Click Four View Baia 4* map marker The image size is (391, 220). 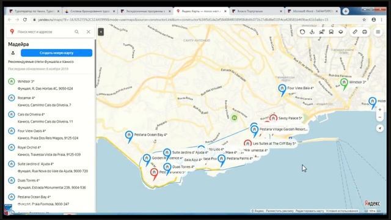click(x=282, y=90)
